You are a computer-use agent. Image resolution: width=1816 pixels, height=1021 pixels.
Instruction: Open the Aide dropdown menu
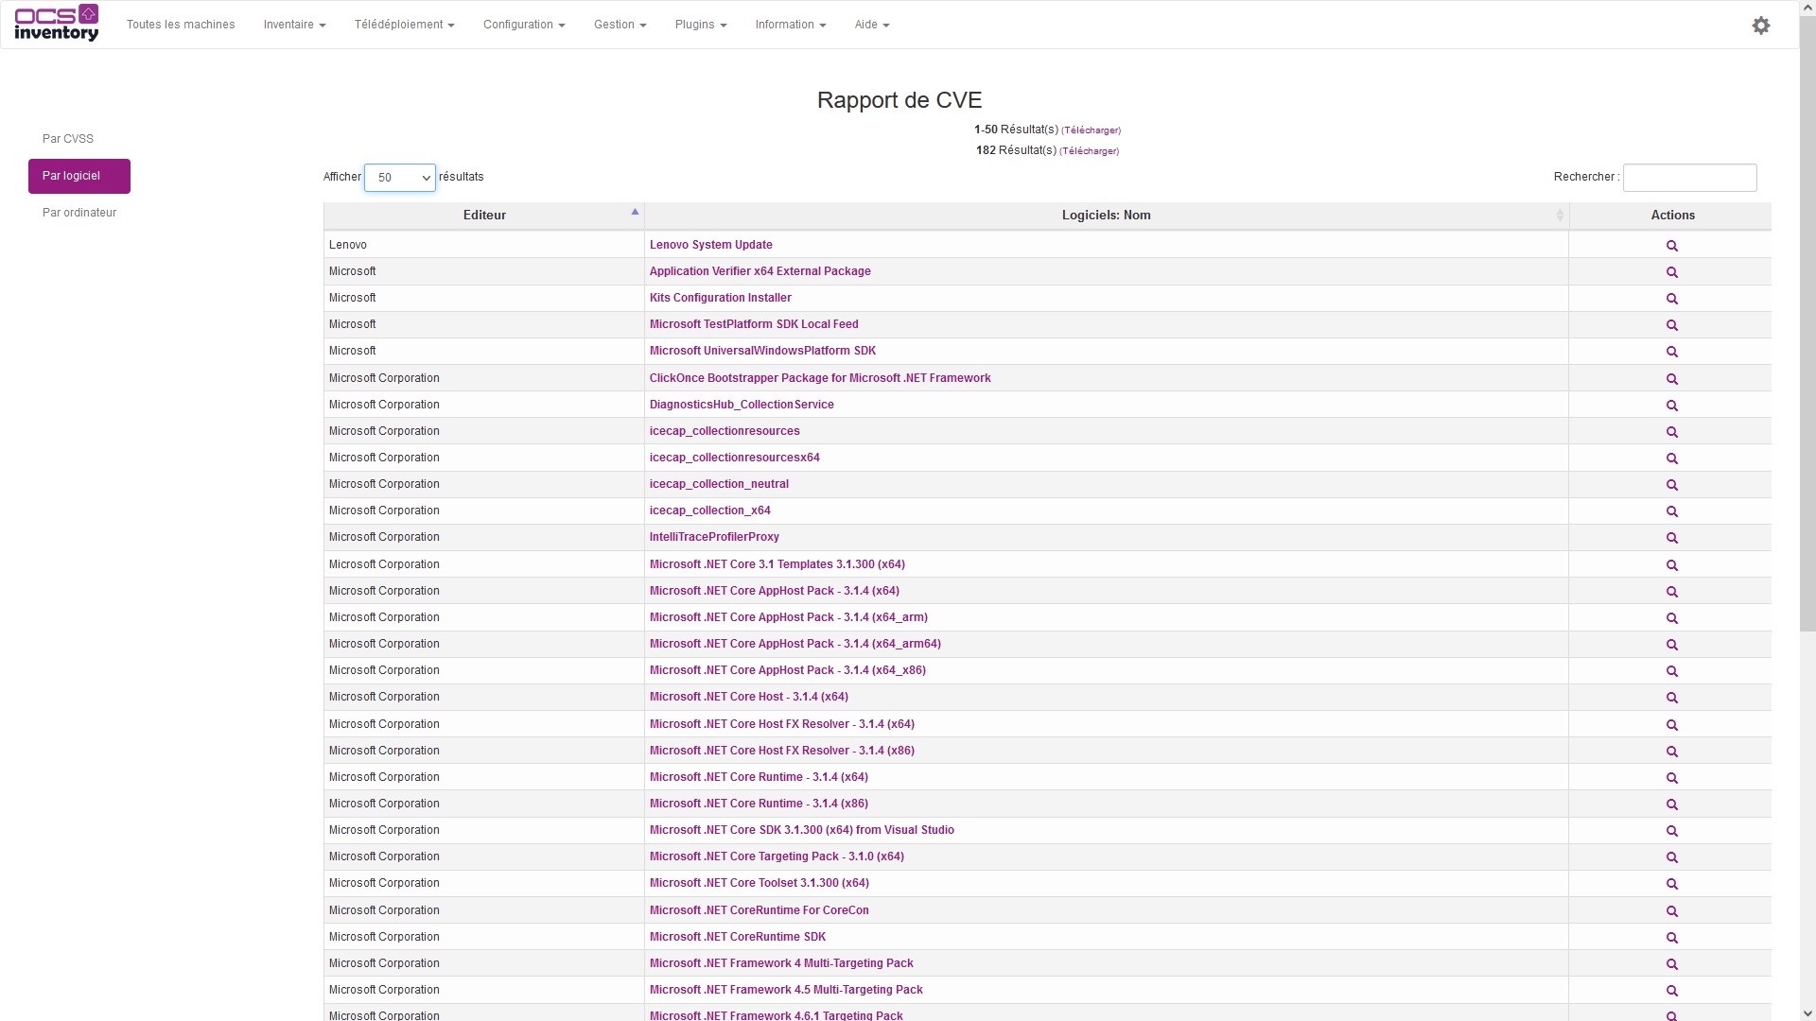pyautogui.click(x=872, y=25)
